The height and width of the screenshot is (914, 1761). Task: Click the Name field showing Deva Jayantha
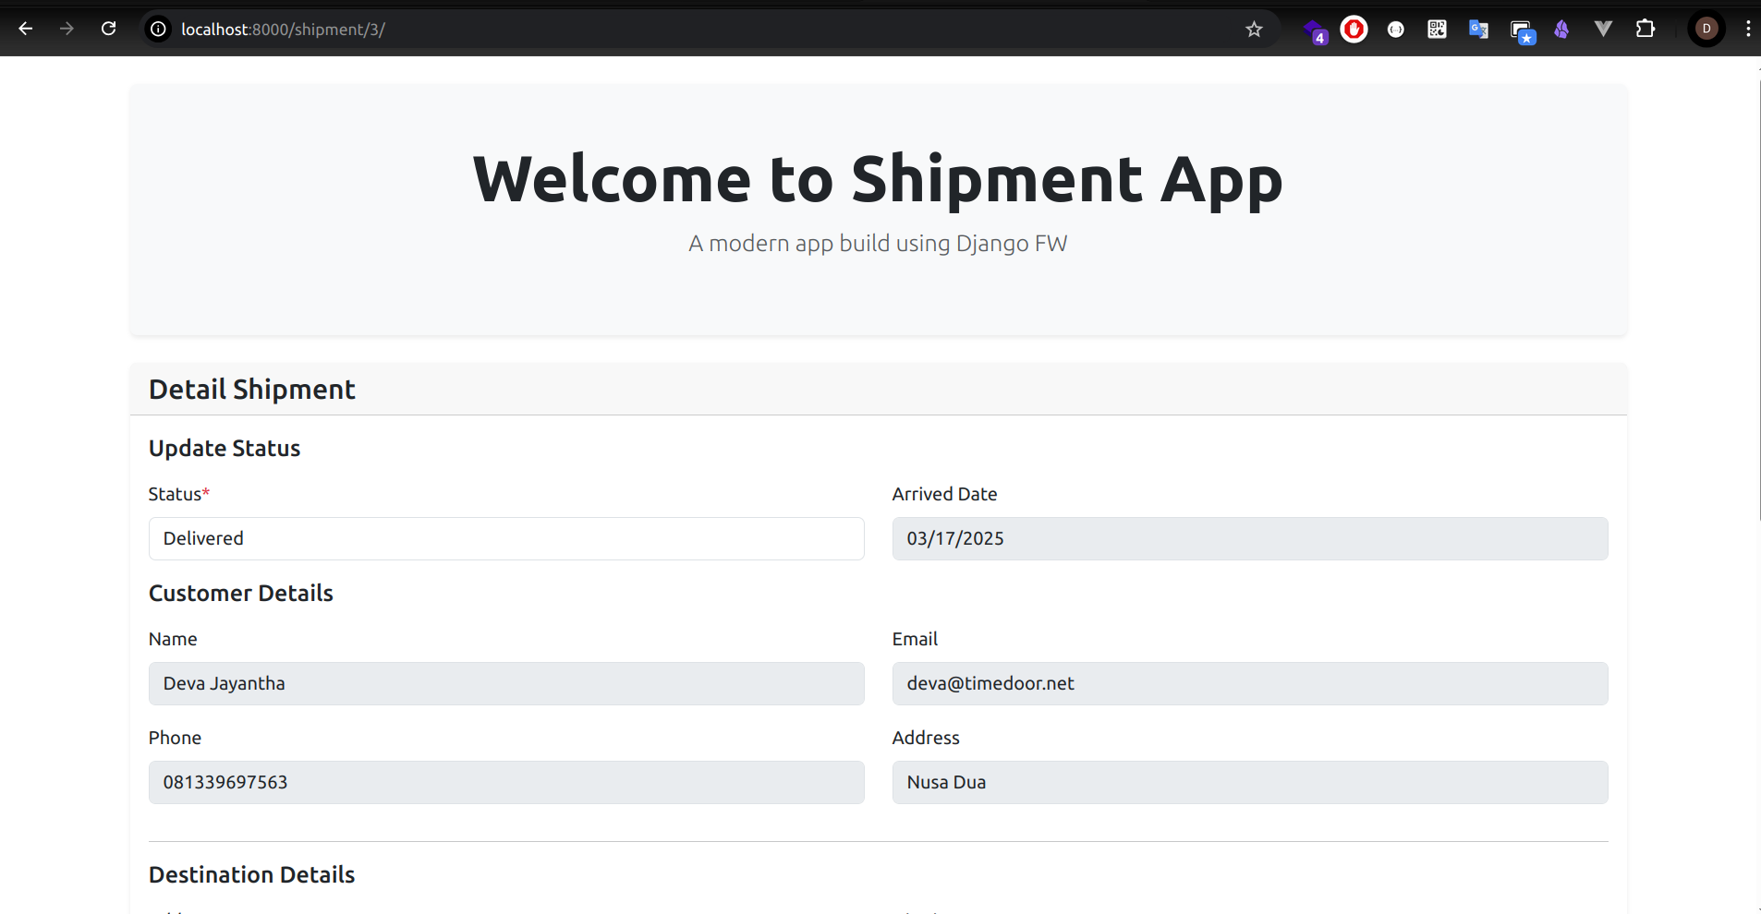coord(506,683)
